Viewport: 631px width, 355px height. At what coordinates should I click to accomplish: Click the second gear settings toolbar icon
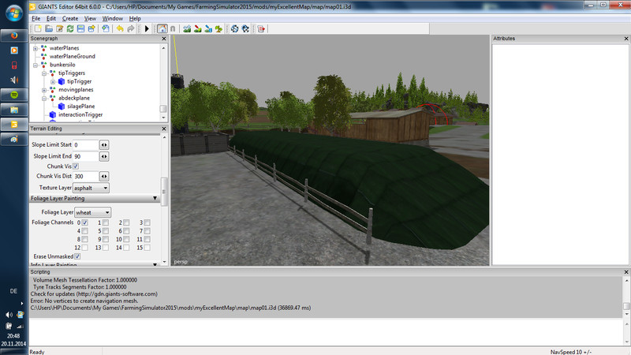pos(245,28)
